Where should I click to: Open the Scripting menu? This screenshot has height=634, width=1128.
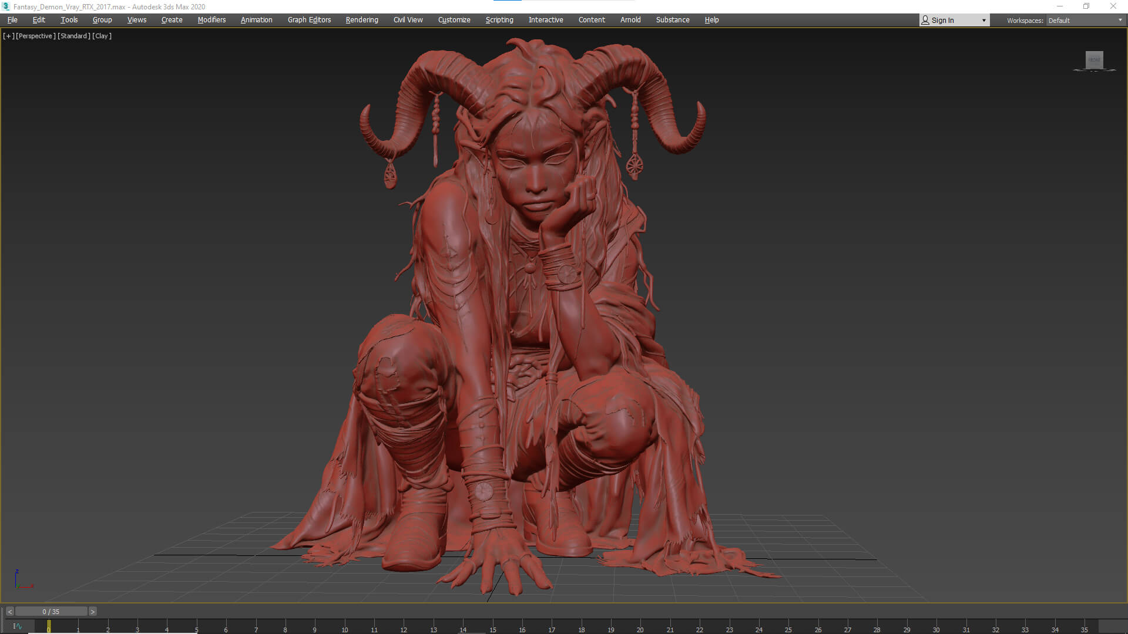(x=499, y=20)
